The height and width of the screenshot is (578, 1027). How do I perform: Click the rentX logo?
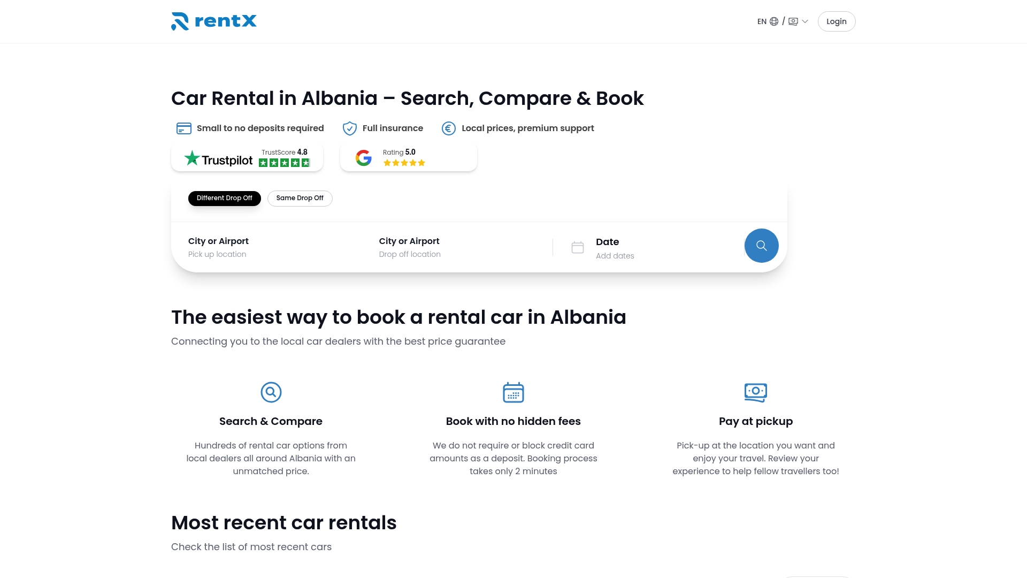point(213,21)
